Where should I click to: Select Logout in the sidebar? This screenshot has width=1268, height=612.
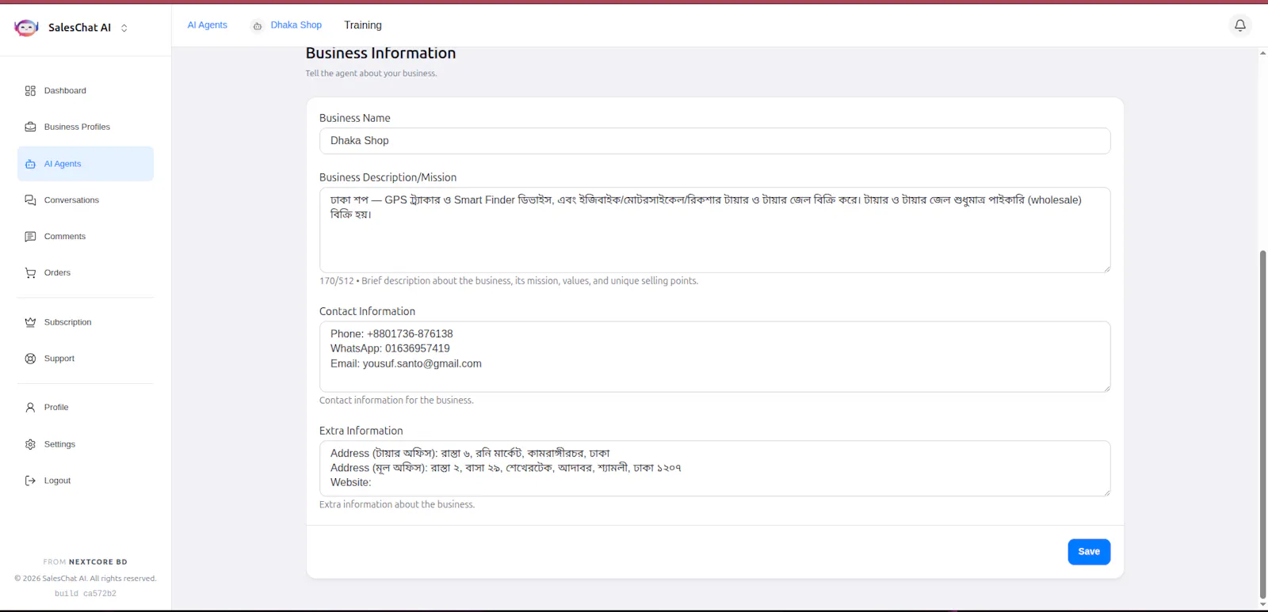click(x=86, y=481)
